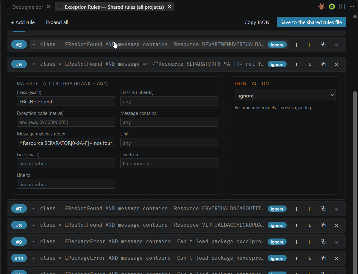This screenshot has height=274, width=358.
Task: Click 'Resume immediately - no stop, no log' text
Action: click(x=273, y=108)
